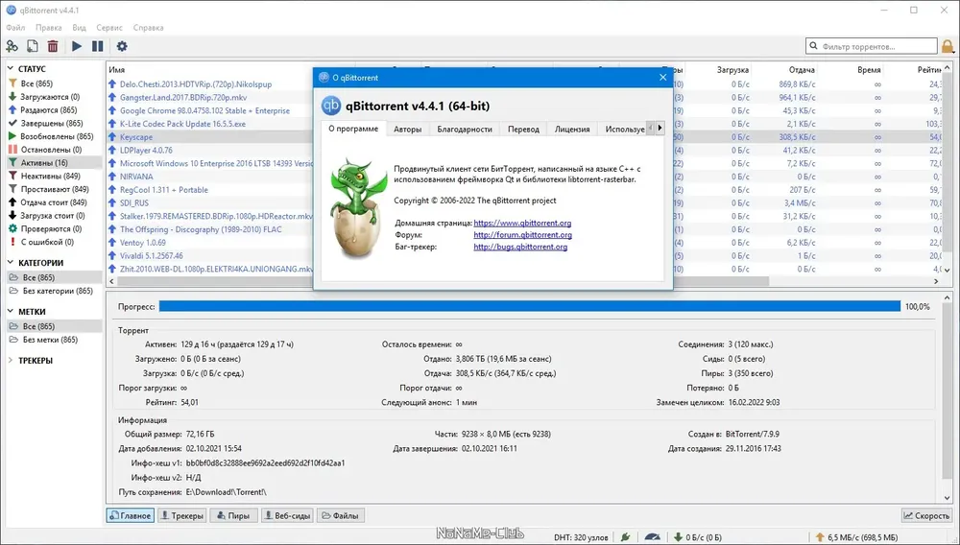Collapse the СТАТУС sidebar section
This screenshot has height=545, width=960.
click(11, 69)
